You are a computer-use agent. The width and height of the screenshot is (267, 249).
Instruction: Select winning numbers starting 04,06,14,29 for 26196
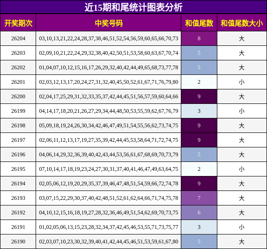109,154
